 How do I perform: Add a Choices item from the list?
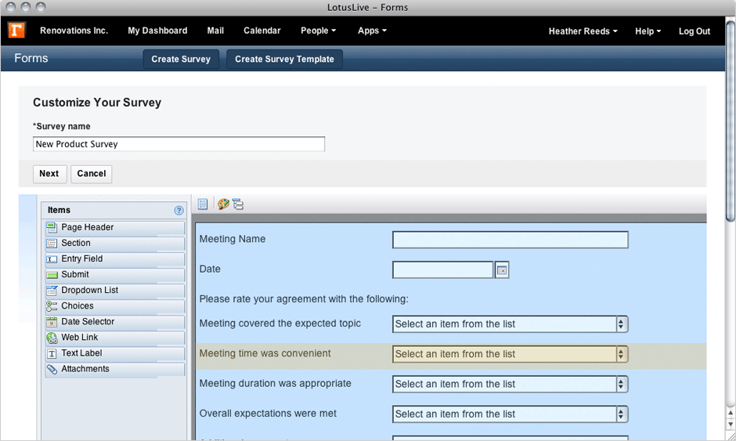coord(77,306)
